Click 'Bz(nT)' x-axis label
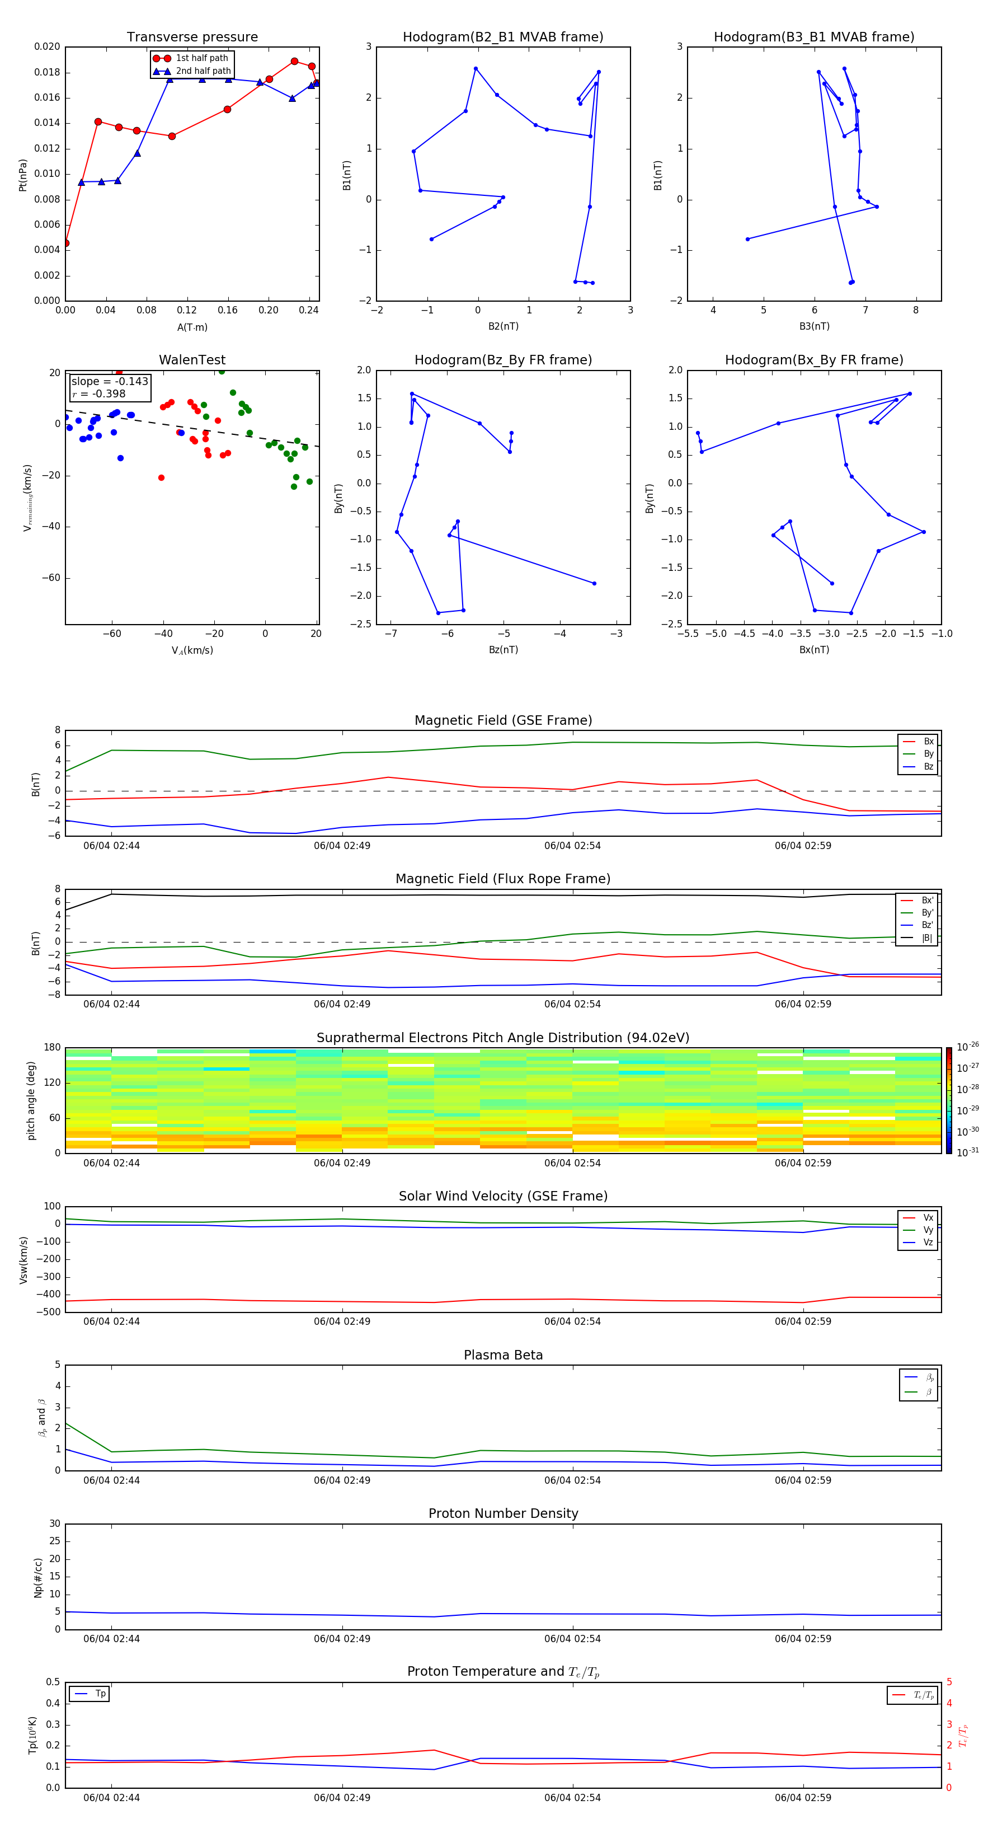Image resolution: width=1007 pixels, height=1847 pixels. coord(503,650)
